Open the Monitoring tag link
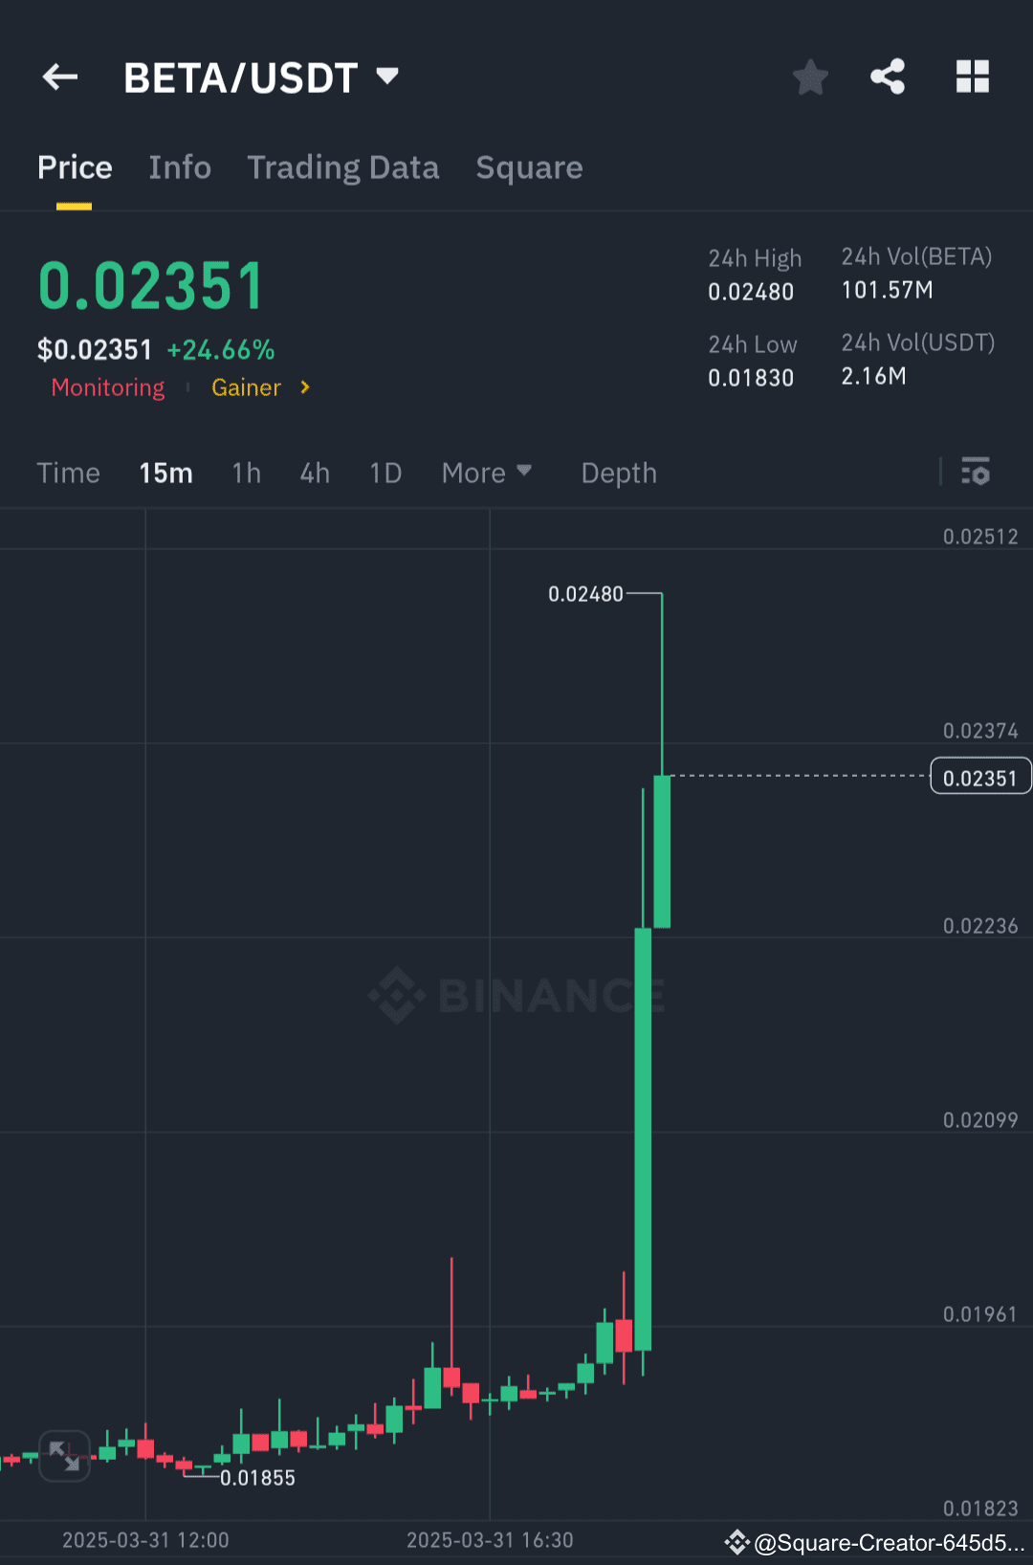This screenshot has height=1565, width=1033. [x=108, y=387]
